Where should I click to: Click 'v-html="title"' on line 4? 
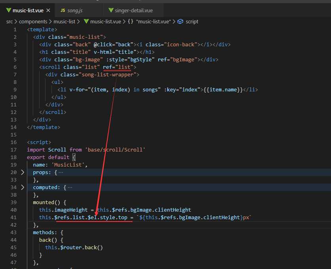(115, 52)
